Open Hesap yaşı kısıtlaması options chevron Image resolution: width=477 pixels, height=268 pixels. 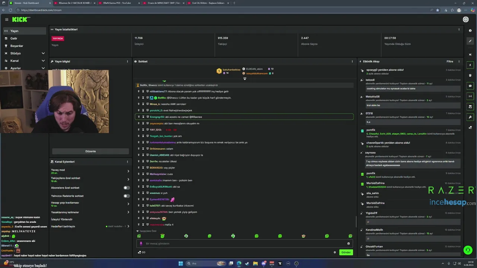point(128,204)
